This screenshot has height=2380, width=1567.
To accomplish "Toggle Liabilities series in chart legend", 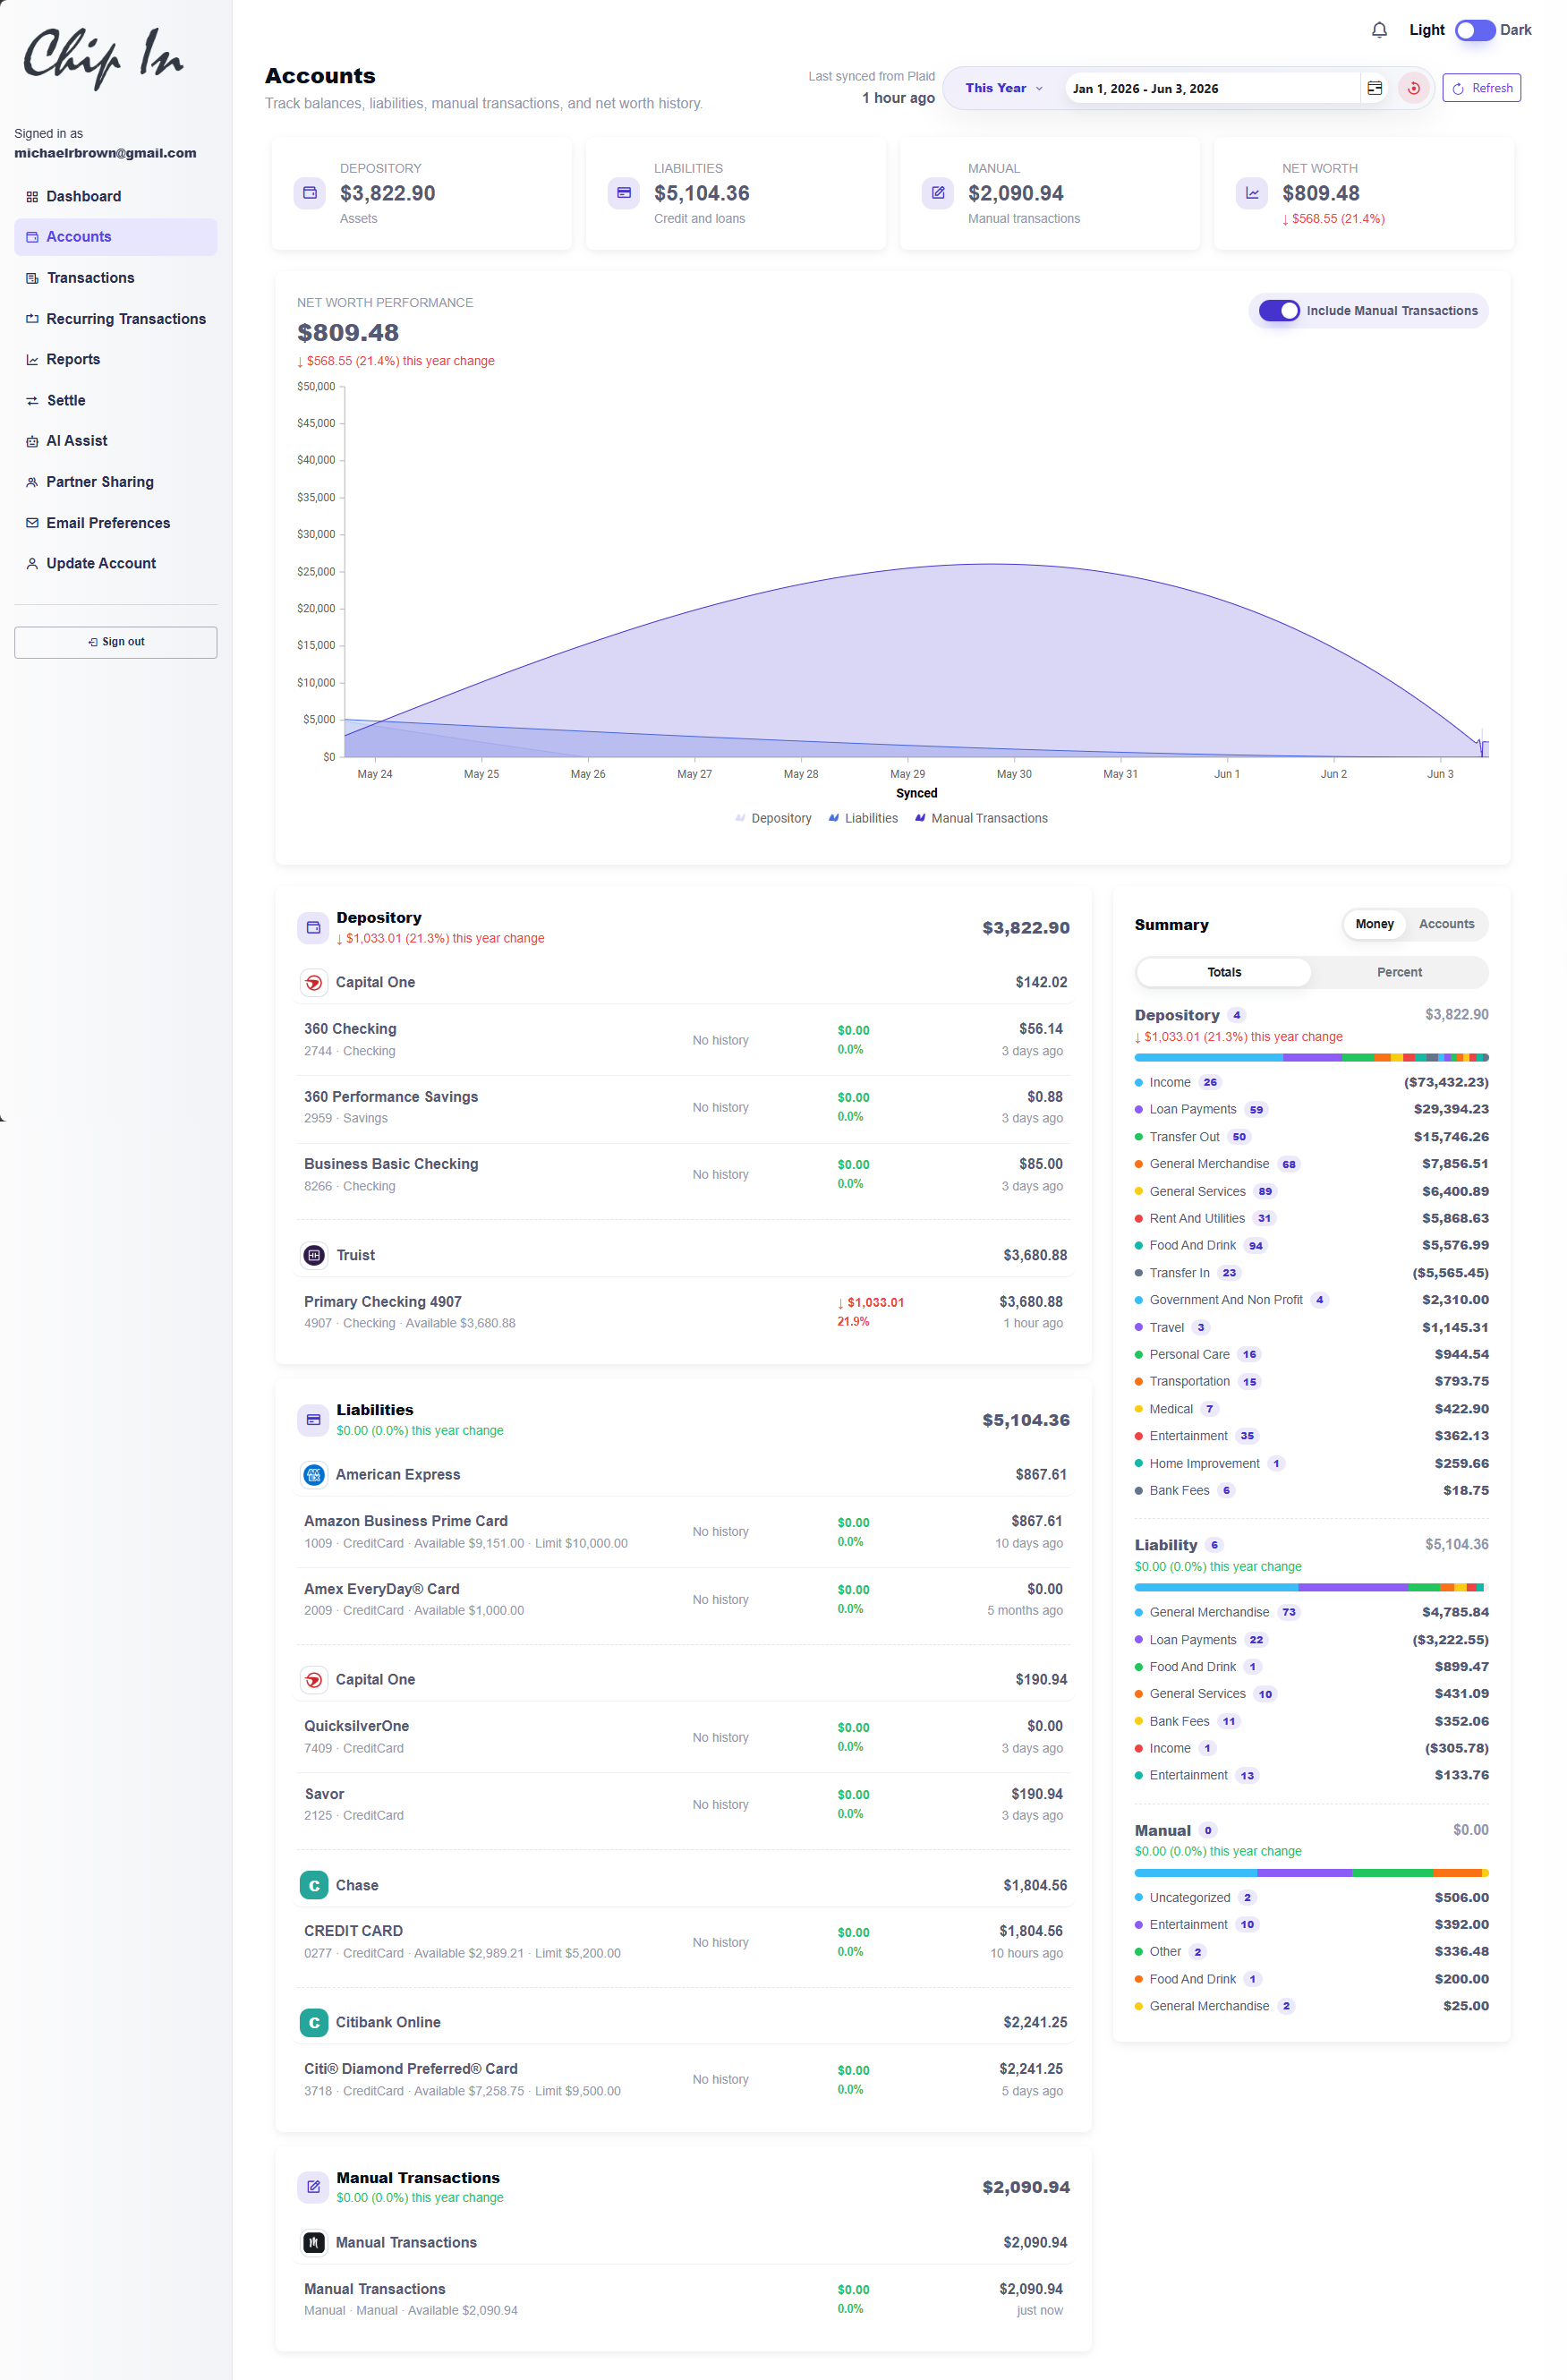I will 863,818.
